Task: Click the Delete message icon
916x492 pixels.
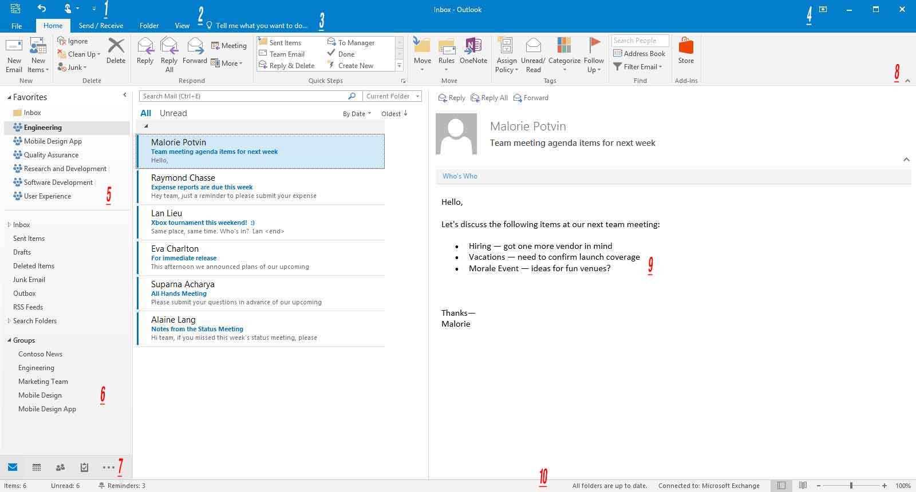Action: (x=116, y=51)
